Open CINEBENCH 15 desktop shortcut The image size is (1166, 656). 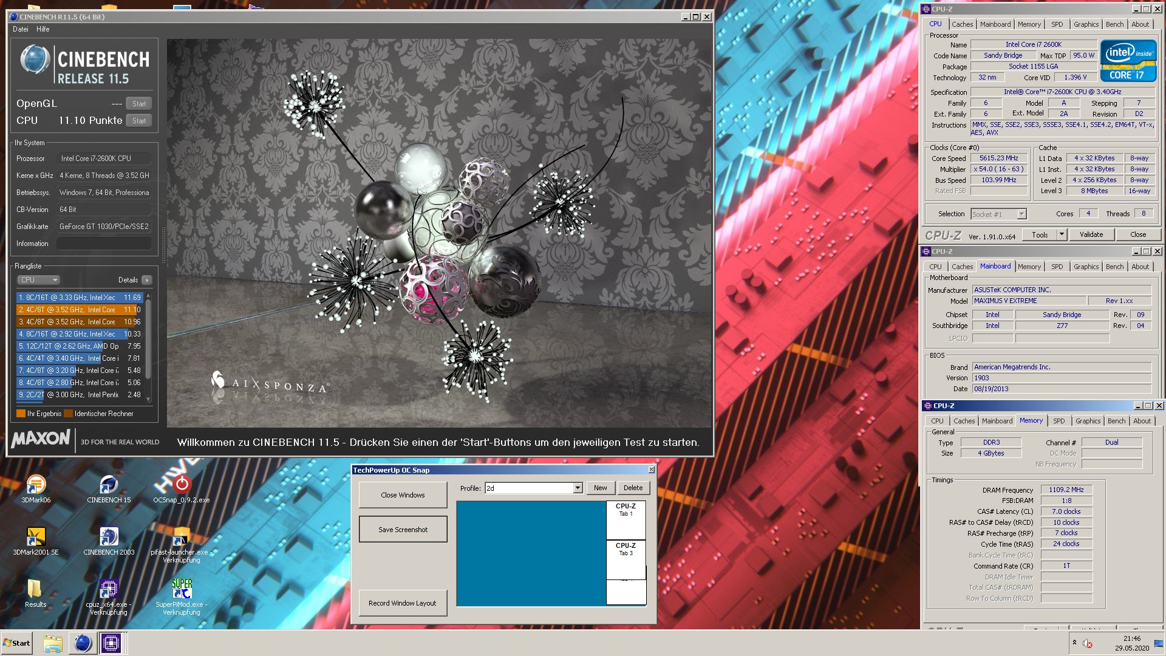coord(109,488)
